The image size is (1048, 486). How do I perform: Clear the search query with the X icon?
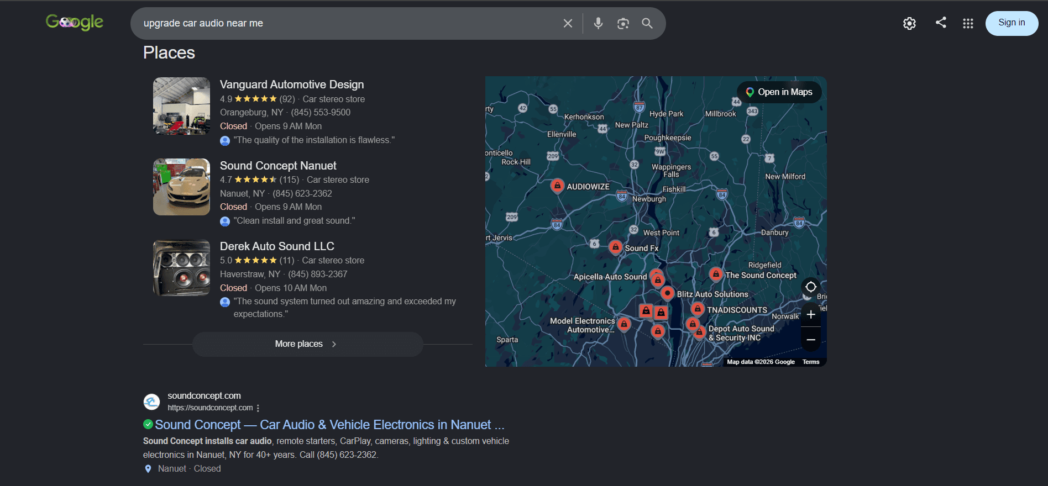(568, 23)
